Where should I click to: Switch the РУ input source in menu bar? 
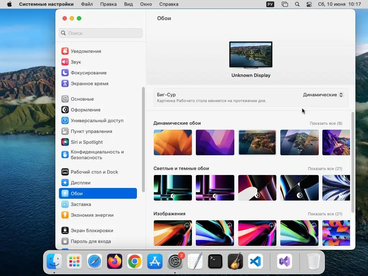coord(270,4)
